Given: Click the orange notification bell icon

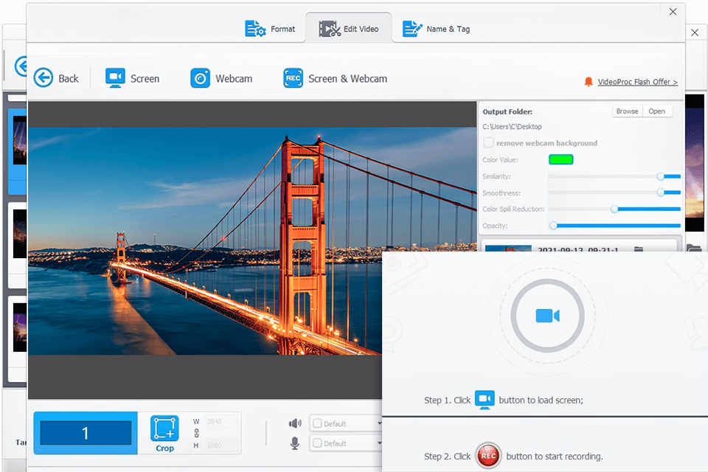Looking at the screenshot, I should [x=589, y=82].
